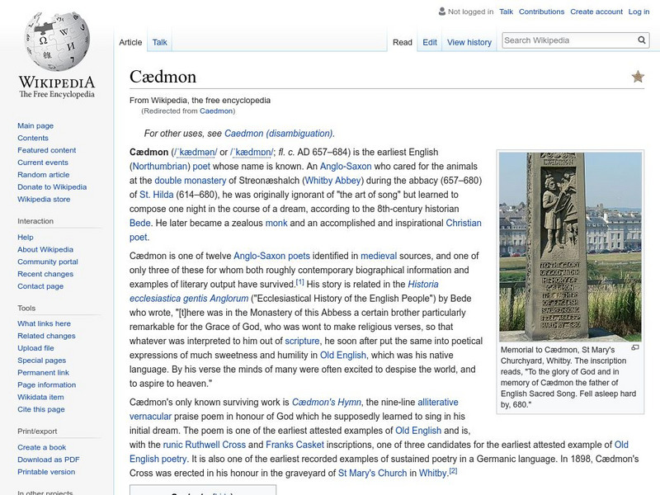Open the View history tab
The image size is (660, 495).
469,42
